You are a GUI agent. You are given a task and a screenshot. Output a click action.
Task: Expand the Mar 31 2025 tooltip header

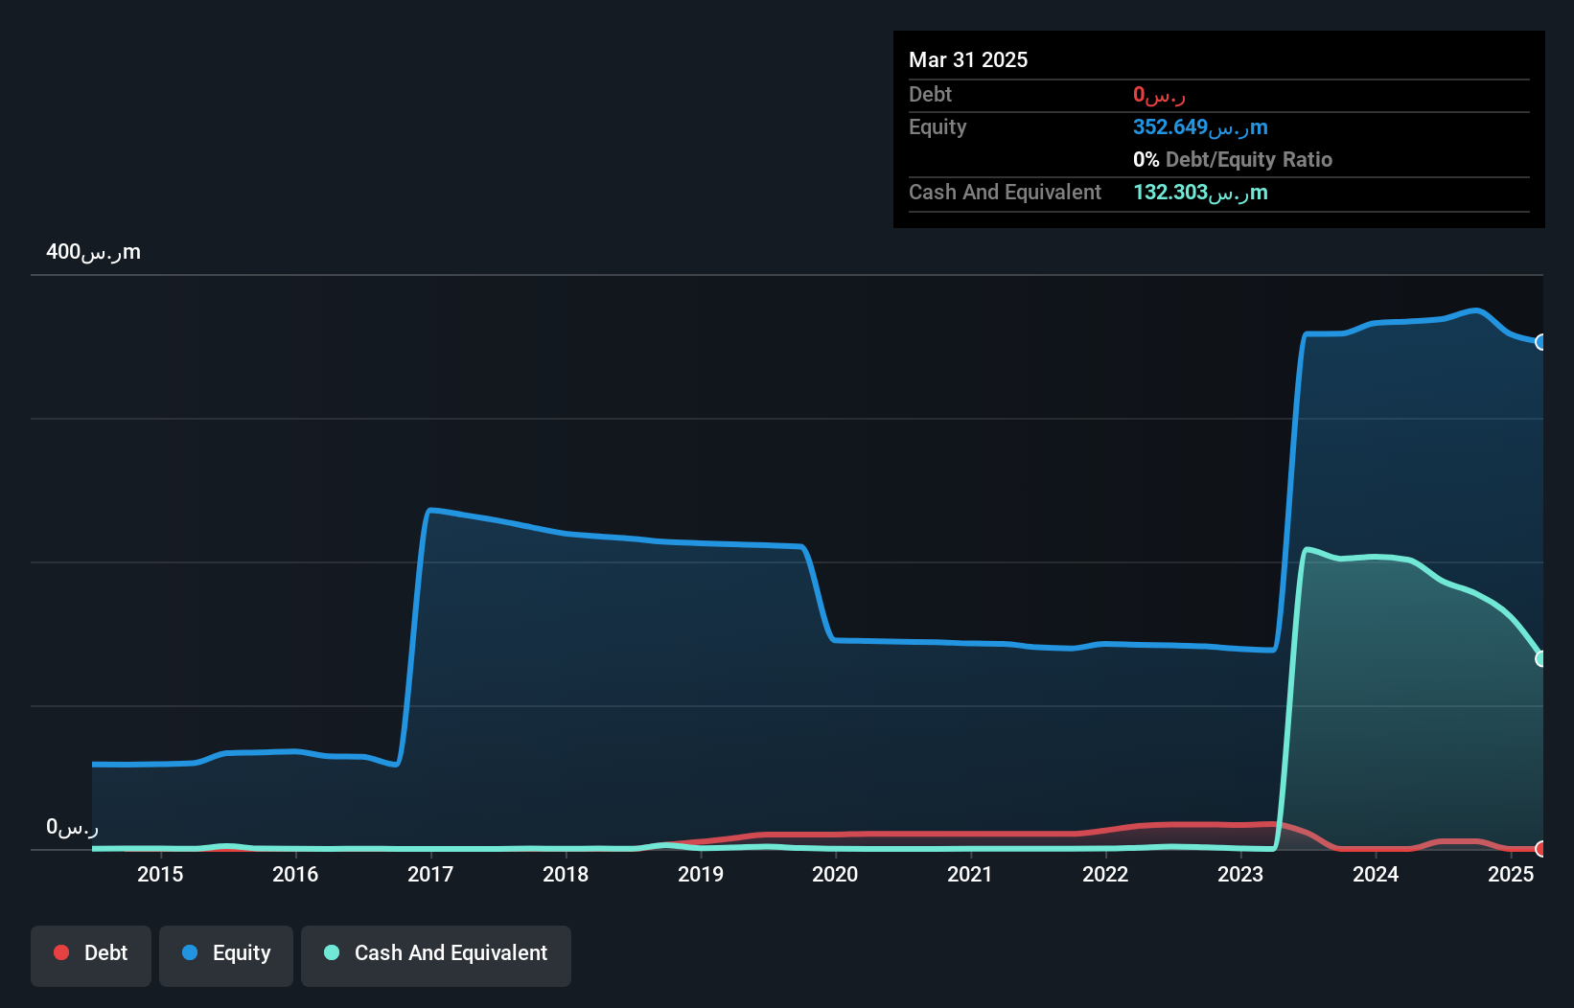968,59
